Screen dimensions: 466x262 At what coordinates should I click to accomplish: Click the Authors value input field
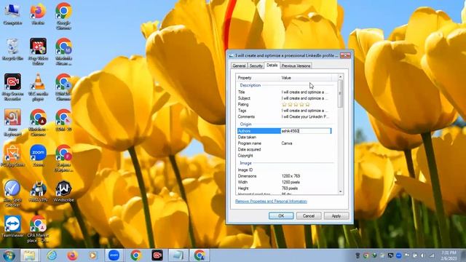pyautogui.click(x=306, y=131)
